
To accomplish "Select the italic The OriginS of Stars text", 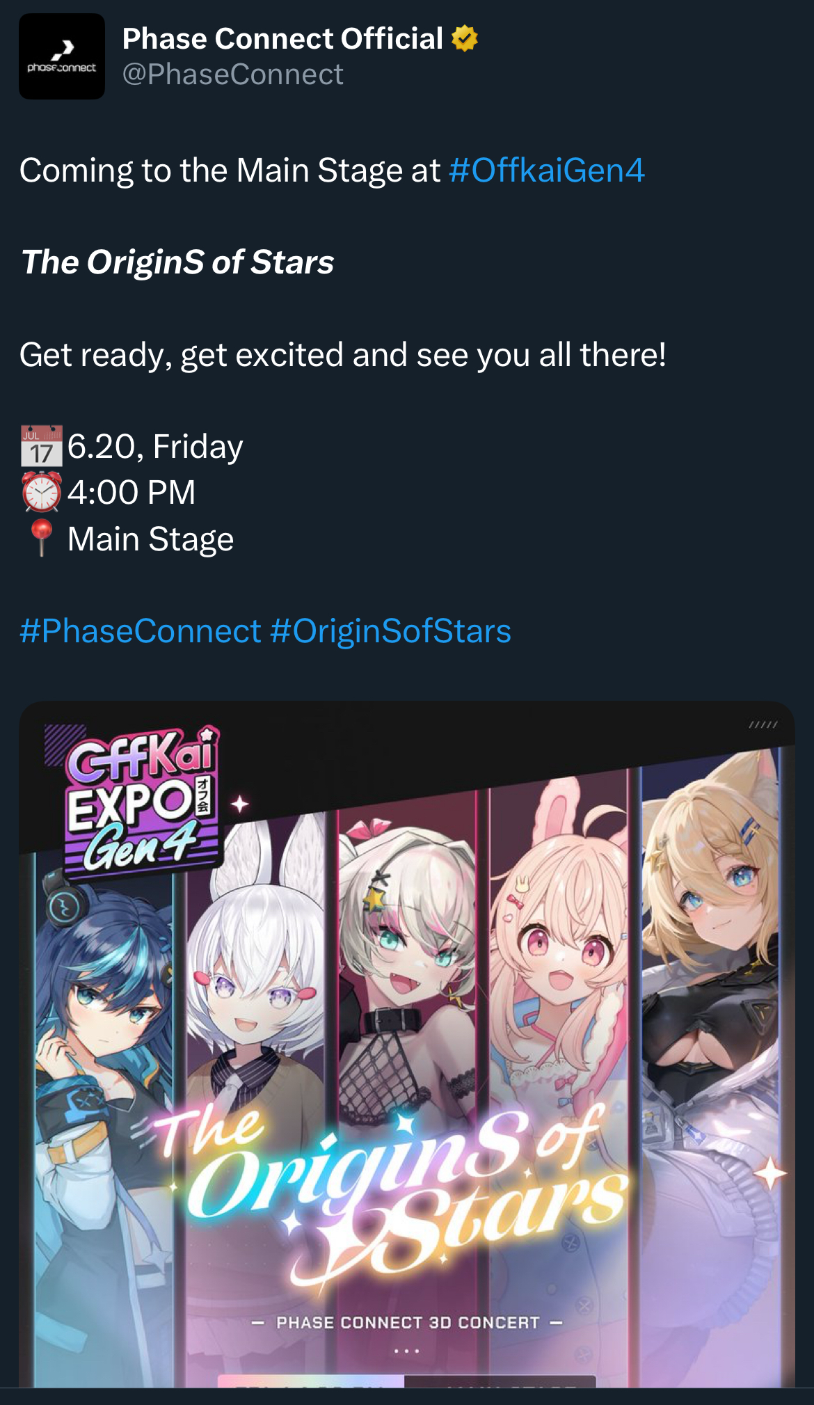I will point(178,262).
